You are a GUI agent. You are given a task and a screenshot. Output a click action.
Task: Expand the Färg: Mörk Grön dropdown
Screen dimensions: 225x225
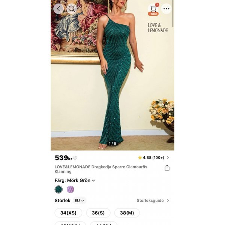coord(75,180)
